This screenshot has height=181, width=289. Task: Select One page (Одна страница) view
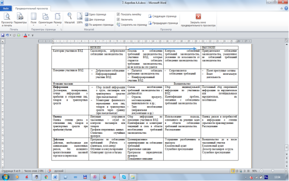pos(95,14)
